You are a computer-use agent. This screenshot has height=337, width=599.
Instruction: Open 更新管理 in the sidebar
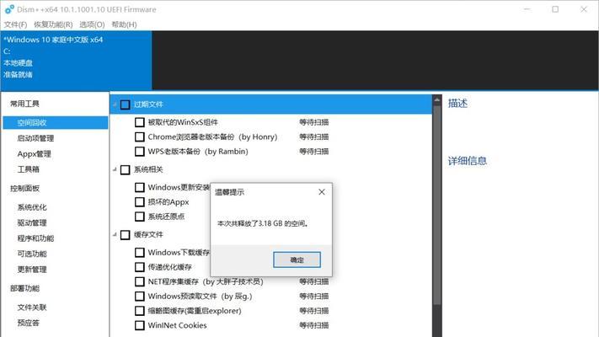[32, 270]
